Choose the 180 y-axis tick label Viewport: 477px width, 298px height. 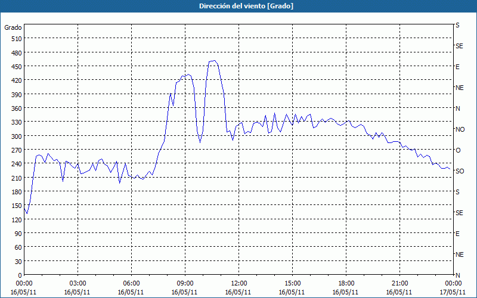tap(17, 192)
